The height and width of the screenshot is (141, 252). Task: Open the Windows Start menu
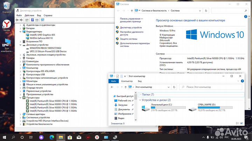click(4, 137)
